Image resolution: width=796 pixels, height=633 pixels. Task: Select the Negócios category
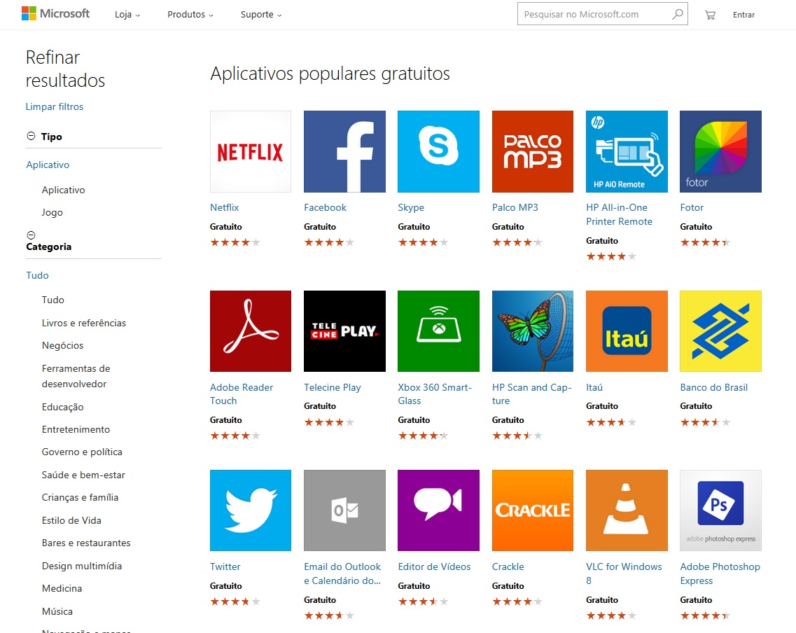[x=62, y=345]
